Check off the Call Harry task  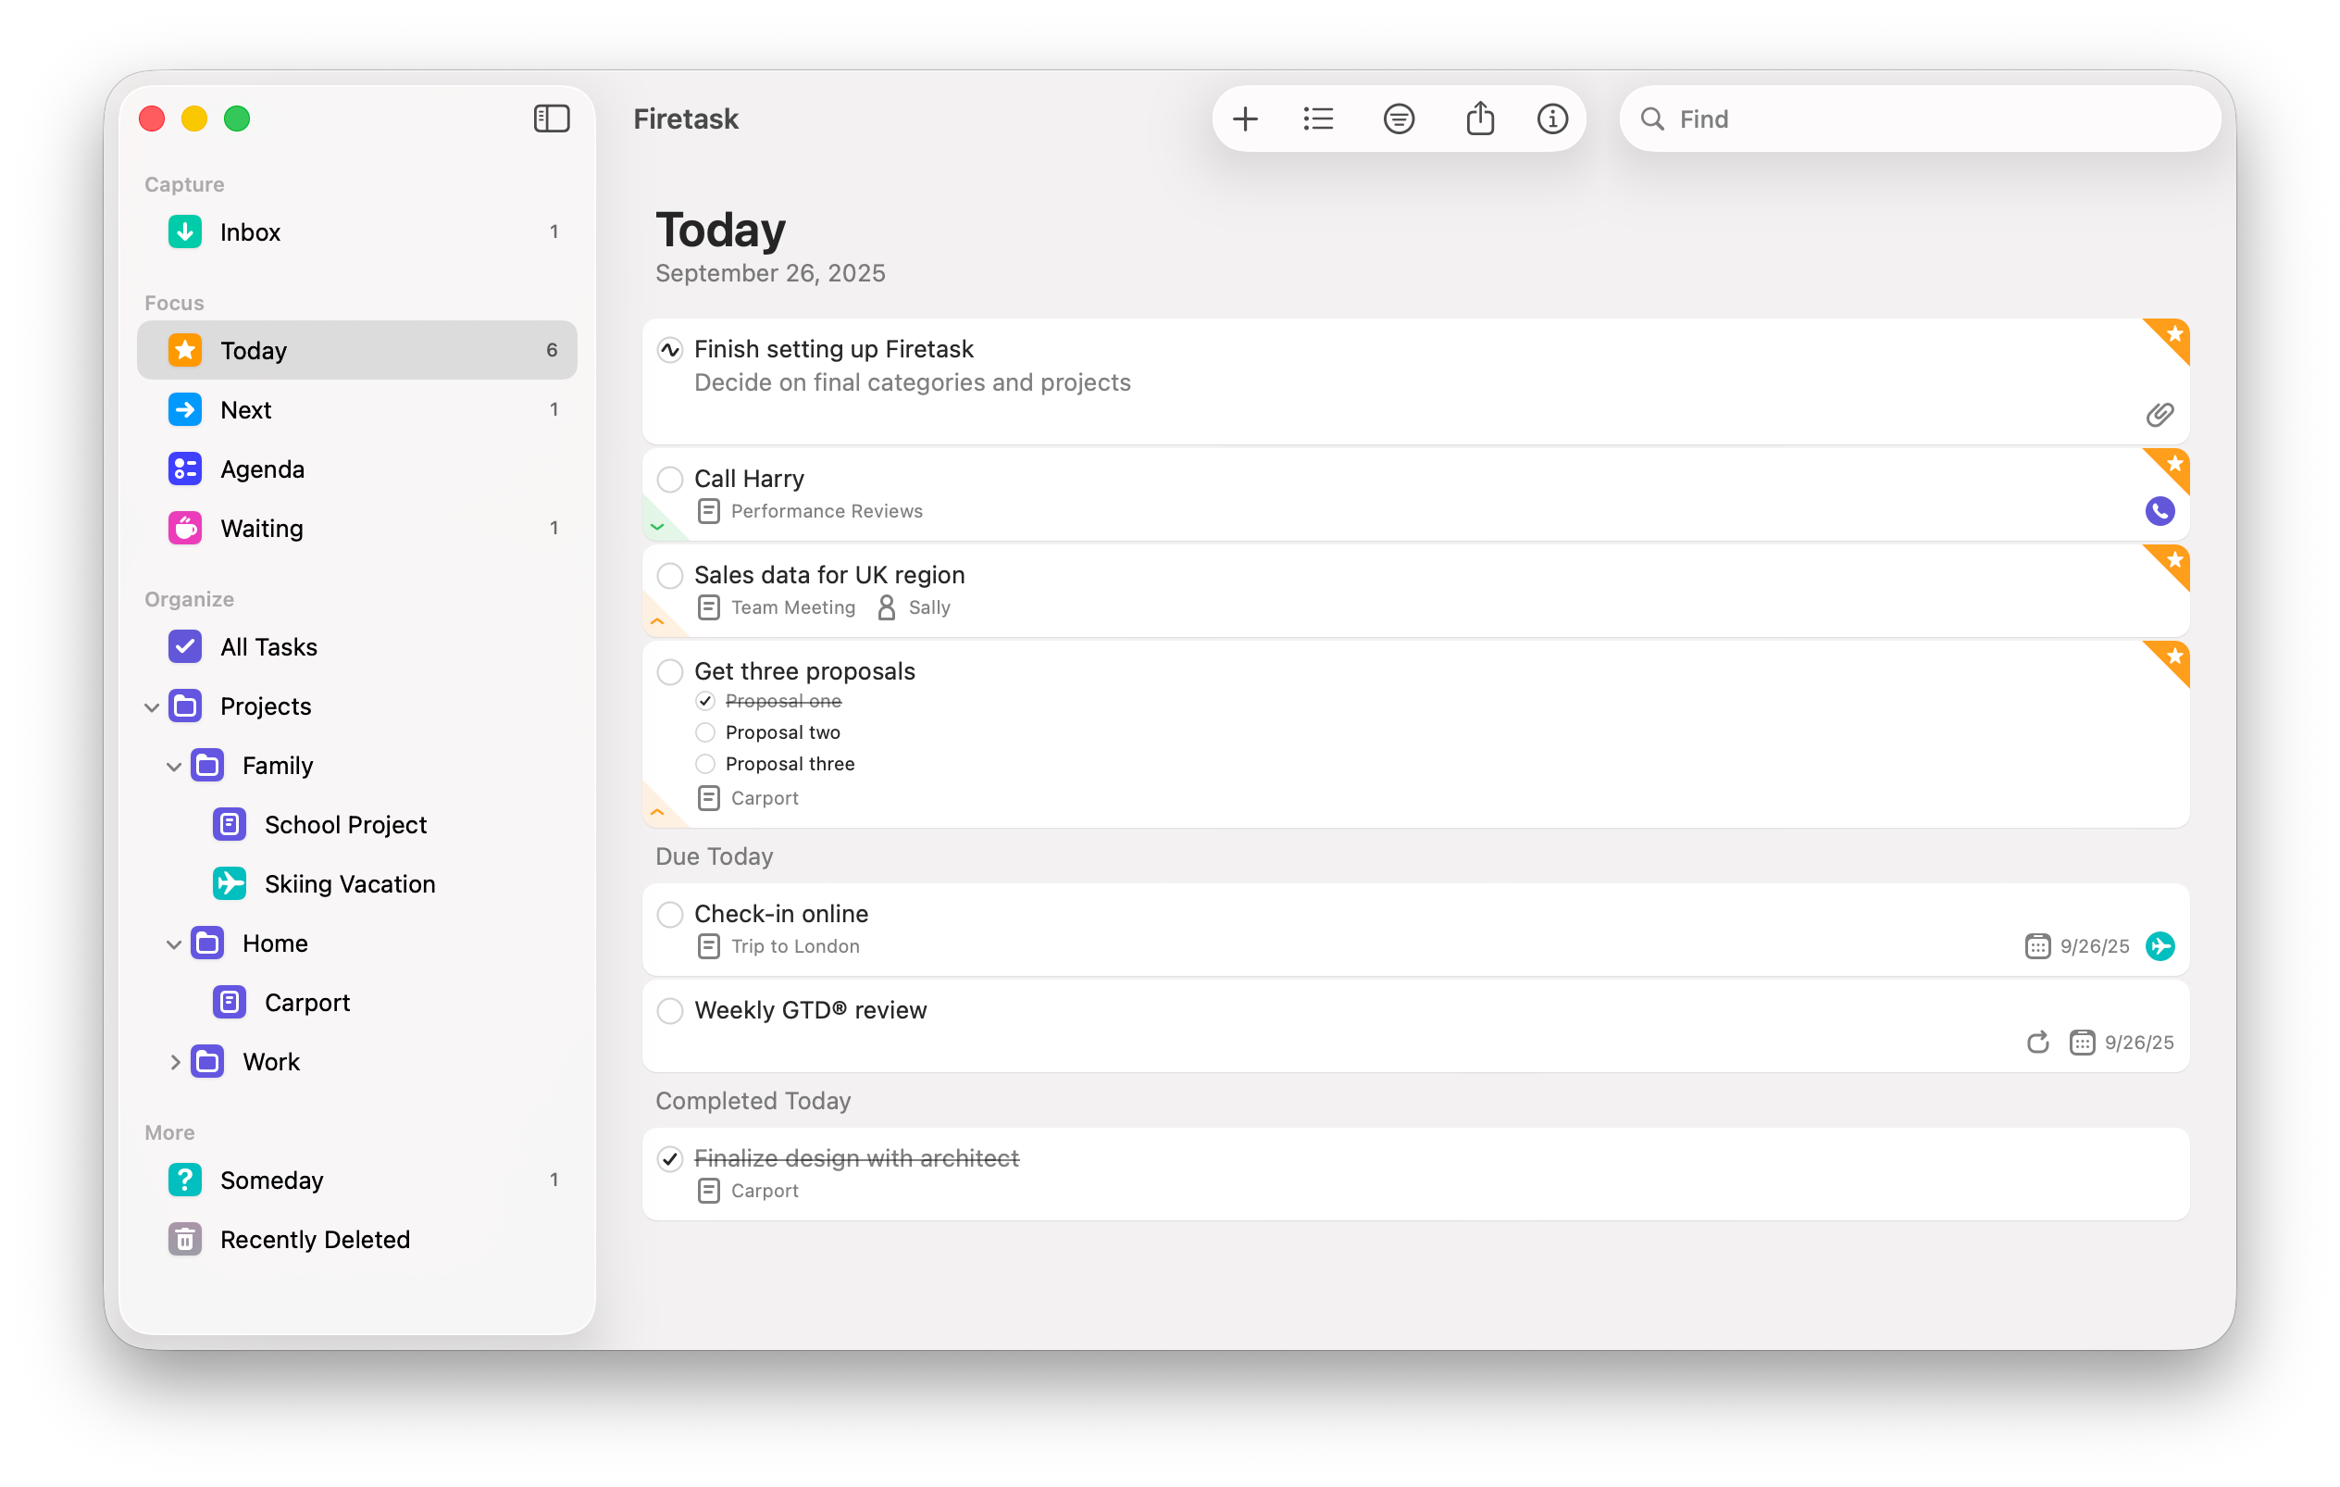(x=669, y=479)
